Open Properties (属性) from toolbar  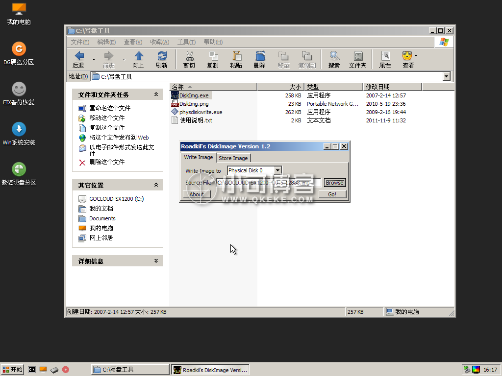coord(385,59)
